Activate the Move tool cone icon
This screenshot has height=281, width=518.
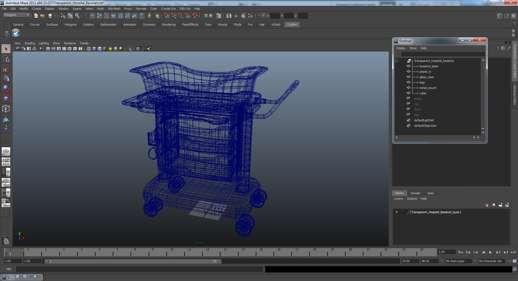pos(6,79)
